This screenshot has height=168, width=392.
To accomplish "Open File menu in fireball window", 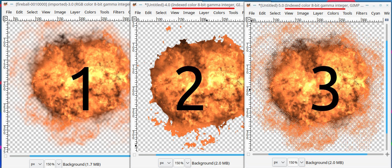I will [x=9, y=12].
